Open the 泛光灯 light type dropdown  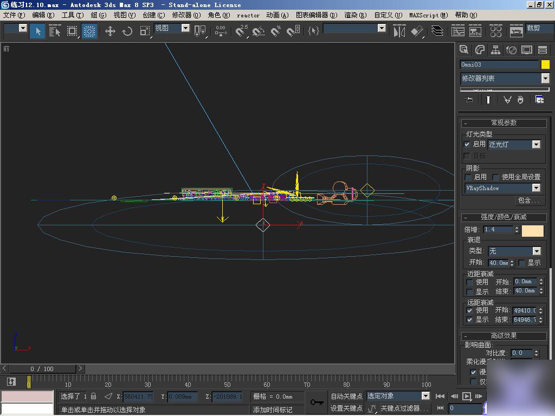click(537, 145)
